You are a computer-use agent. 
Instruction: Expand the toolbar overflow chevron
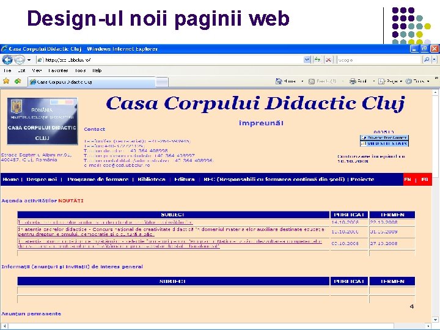(x=436, y=78)
